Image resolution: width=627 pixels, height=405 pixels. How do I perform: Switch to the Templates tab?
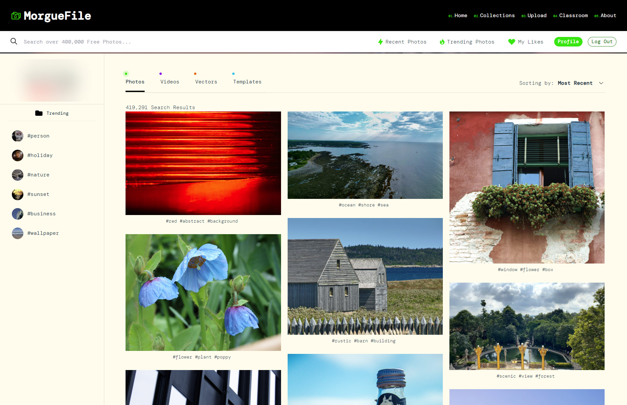pyautogui.click(x=247, y=82)
